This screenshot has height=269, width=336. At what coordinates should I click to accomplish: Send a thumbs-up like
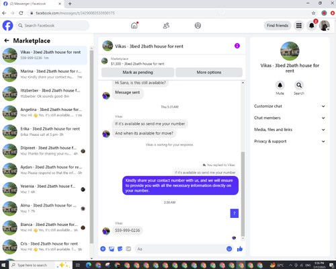(x=240, y=249)
